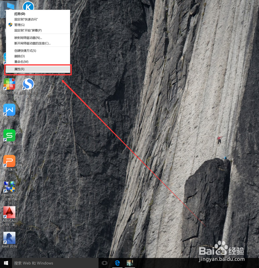Click the shield icon beside 管理(G)
This screenshot has width=259, height=268.
(10, 25)
